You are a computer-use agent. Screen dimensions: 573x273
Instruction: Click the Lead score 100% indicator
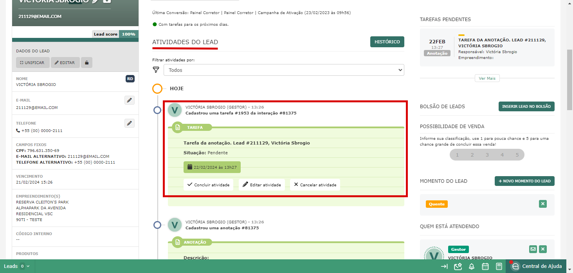tap(115, 34)
